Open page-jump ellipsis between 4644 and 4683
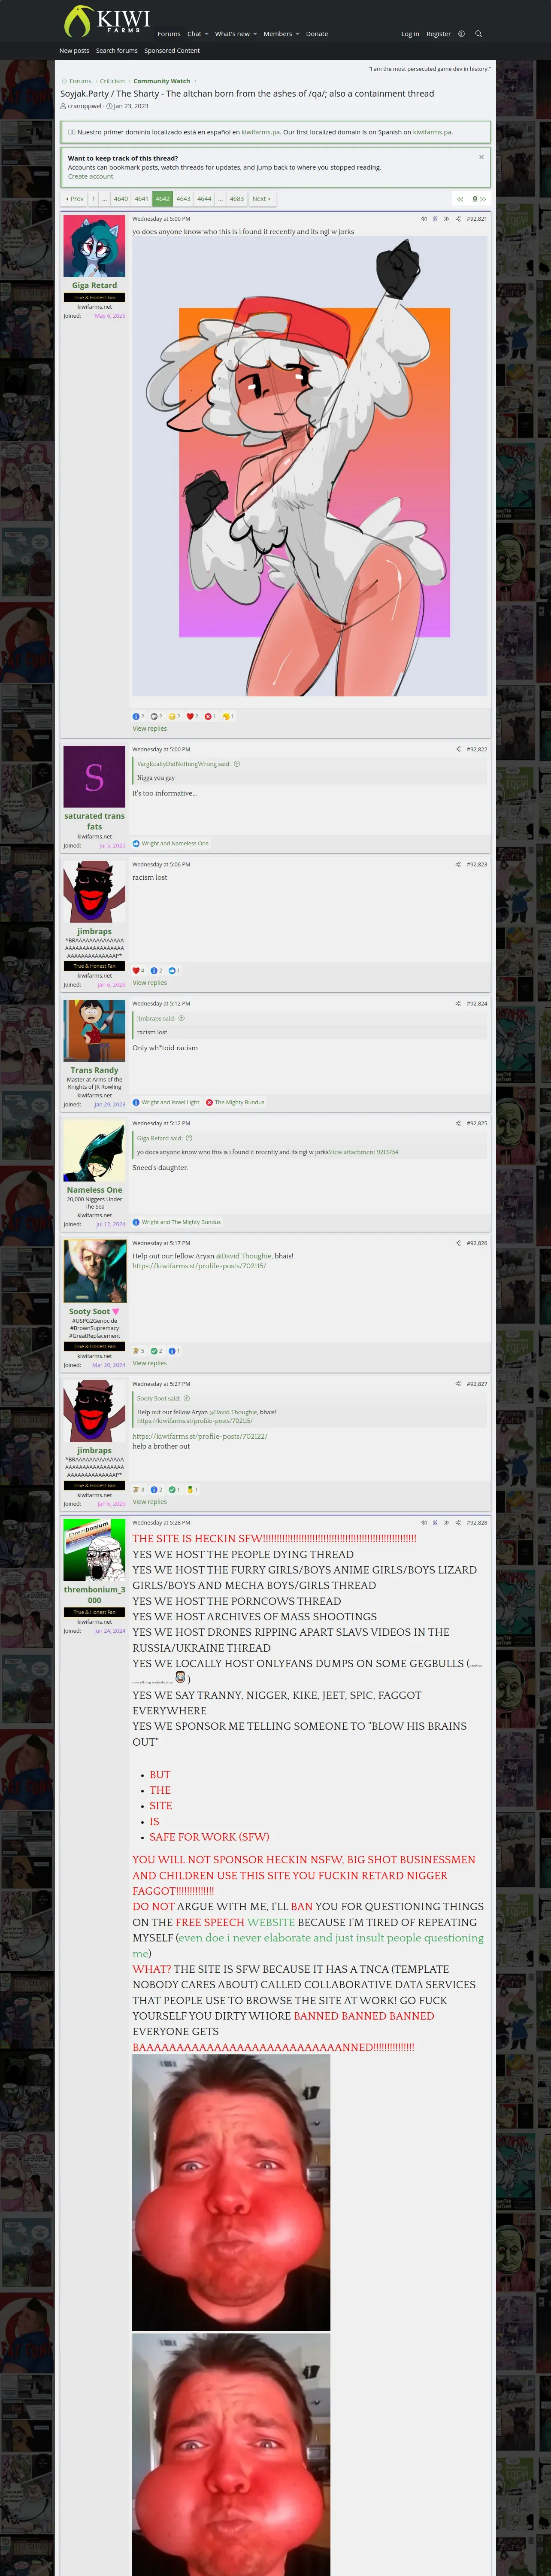 point(220,199)
